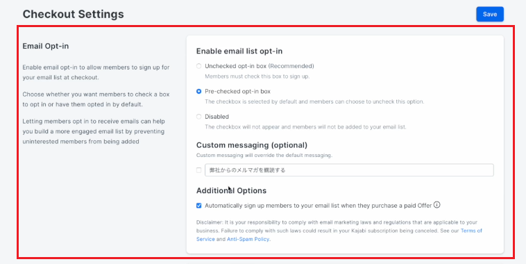Choose the Disabled radio option
Screen dimensions: 526x264
point(199,117)
